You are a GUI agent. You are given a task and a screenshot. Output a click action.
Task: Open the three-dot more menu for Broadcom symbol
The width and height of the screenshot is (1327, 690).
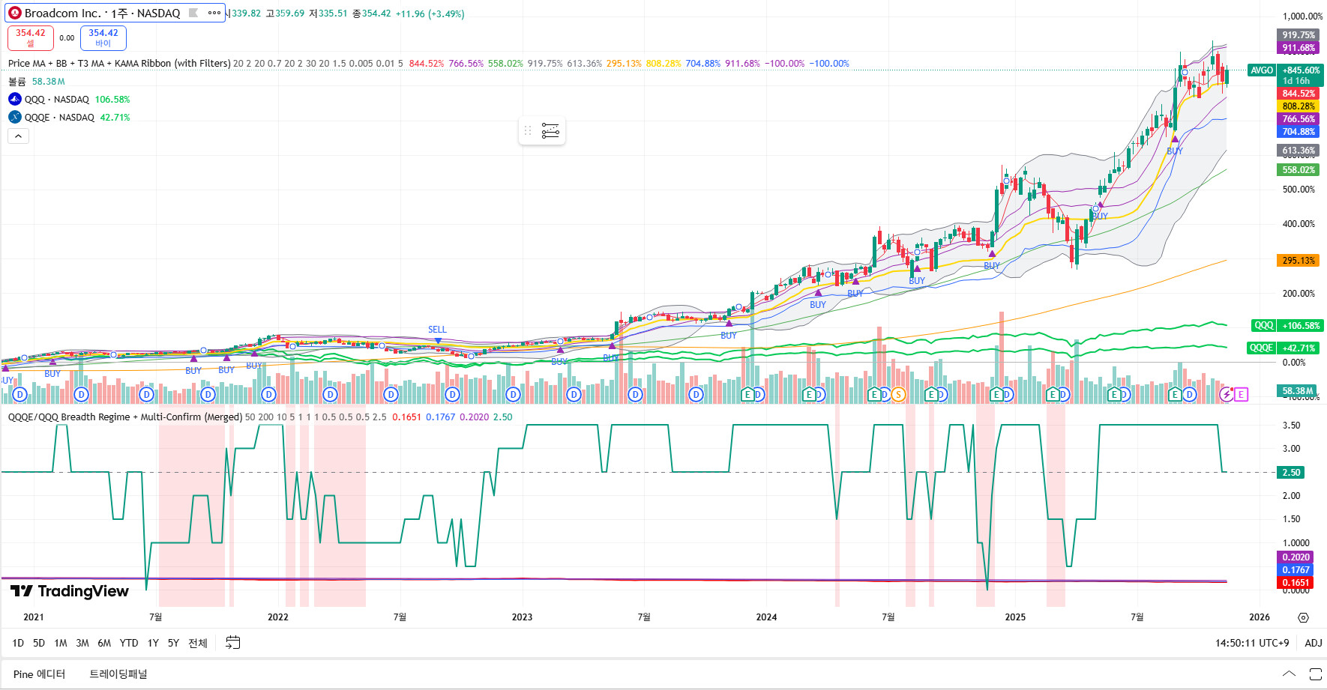(x=214, y=13)
